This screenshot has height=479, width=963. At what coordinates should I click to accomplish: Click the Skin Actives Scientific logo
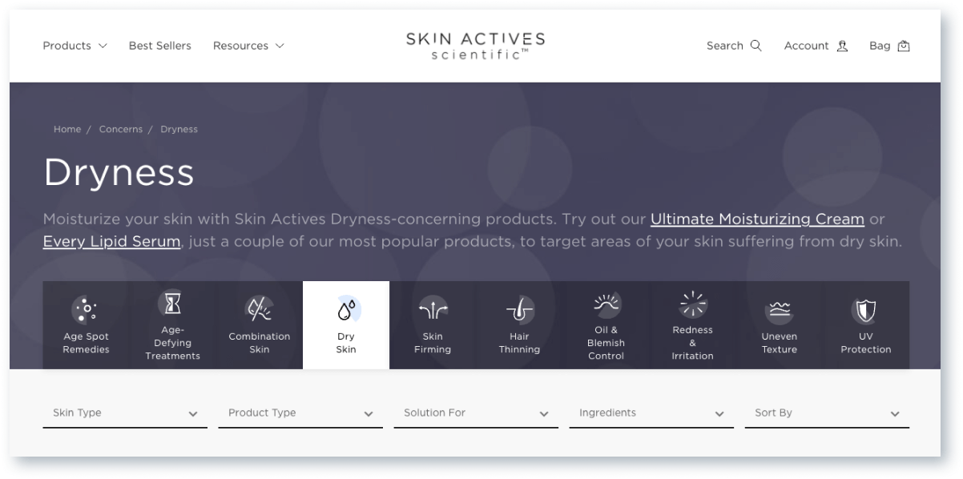tap(475, 46)
